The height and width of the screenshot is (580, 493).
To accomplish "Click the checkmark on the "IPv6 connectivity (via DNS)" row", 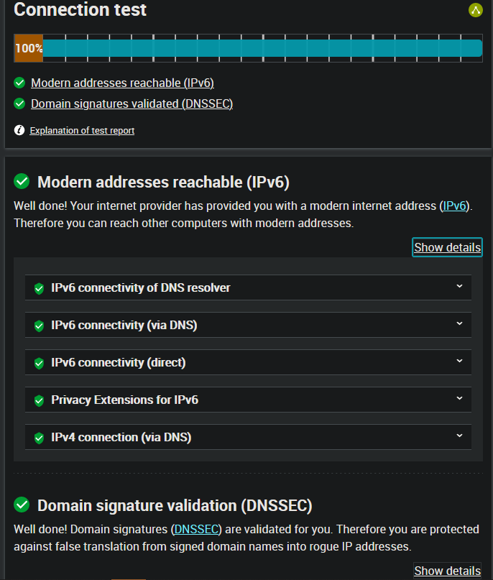I will [38, 325].
